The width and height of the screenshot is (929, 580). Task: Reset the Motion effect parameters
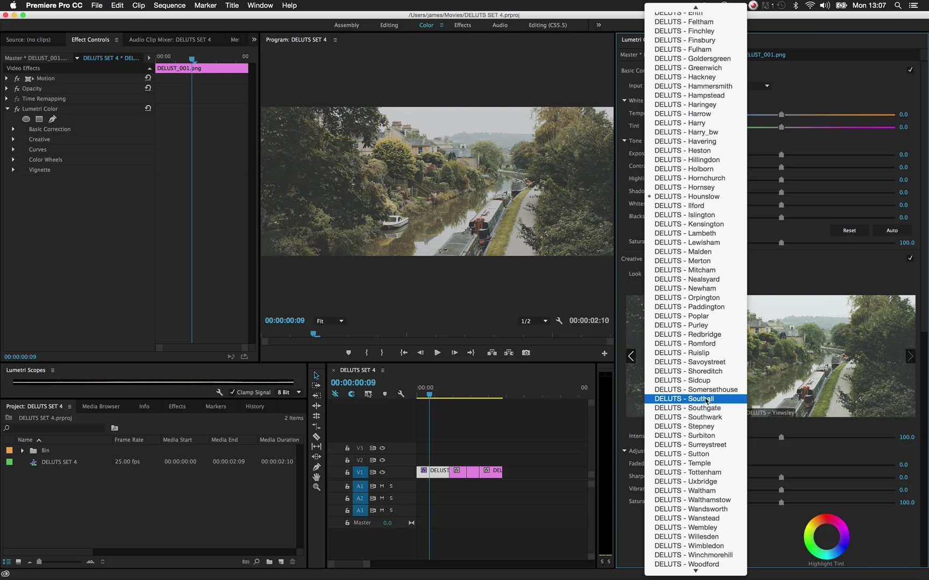click(x=148, y=78)
